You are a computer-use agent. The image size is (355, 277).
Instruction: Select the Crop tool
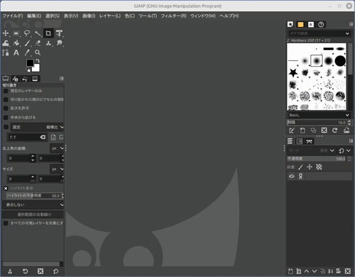(49, 34)
